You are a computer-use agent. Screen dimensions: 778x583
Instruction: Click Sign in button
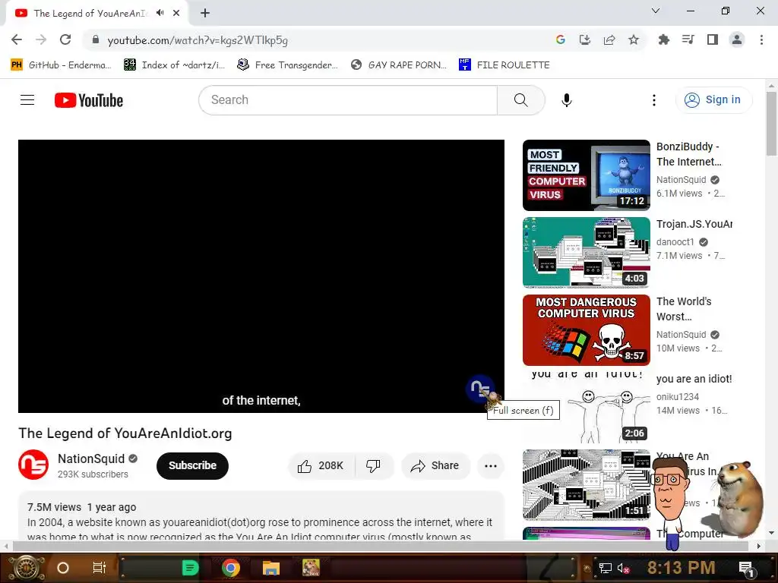713,99
